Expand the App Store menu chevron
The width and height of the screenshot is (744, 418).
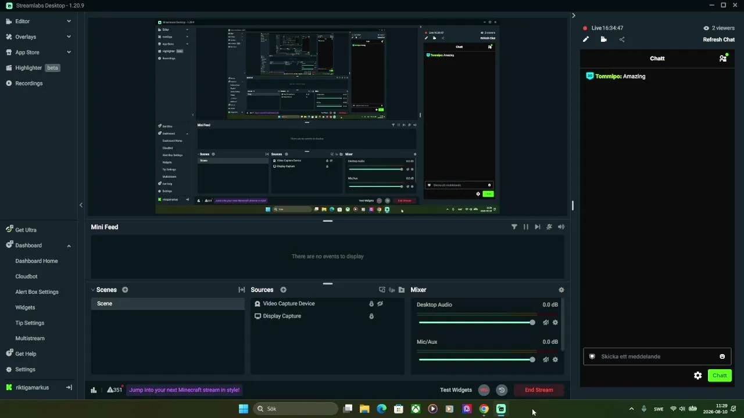(69, 52)
